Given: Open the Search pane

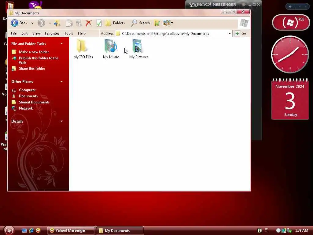Looking at the screenshot, I should point(140,23).
